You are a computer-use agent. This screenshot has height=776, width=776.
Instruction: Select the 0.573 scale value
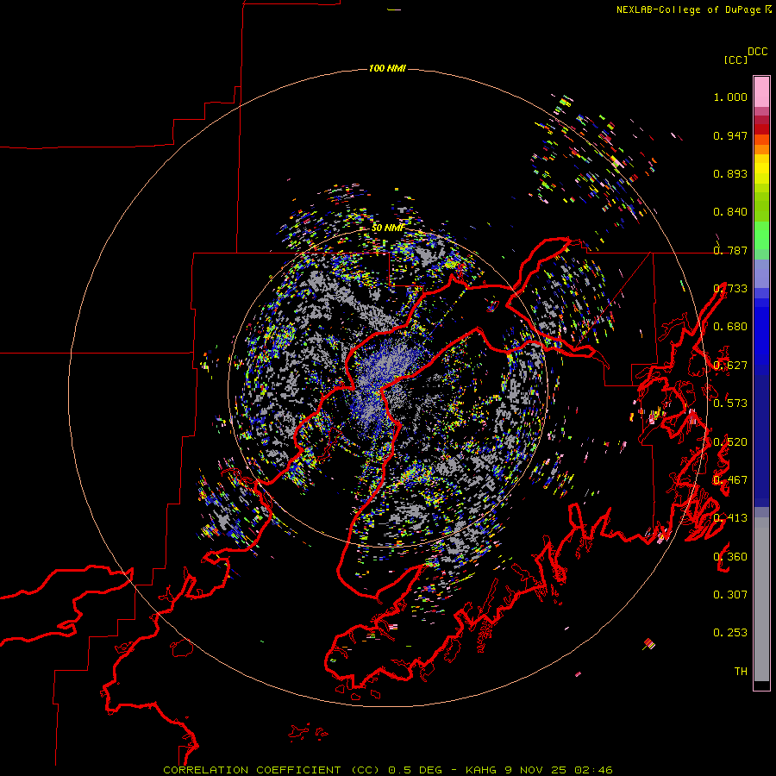(x=730, y=404)
